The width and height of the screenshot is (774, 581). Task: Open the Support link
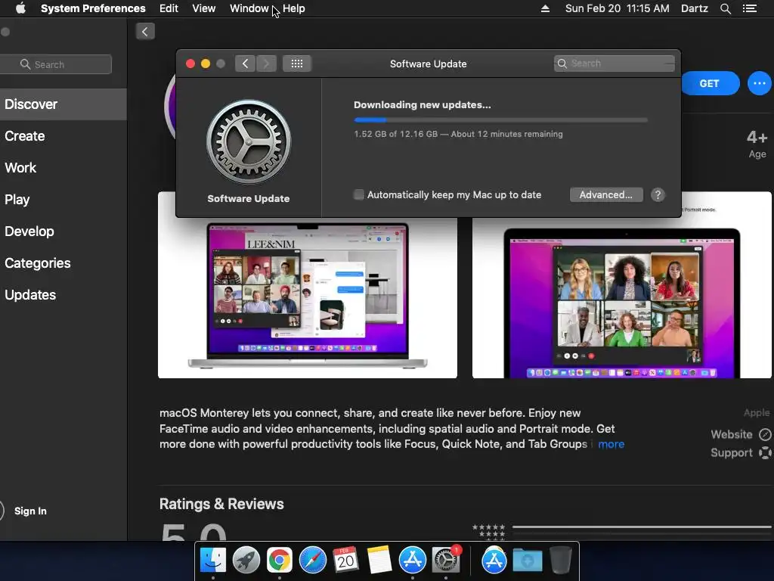click(741, 452)
